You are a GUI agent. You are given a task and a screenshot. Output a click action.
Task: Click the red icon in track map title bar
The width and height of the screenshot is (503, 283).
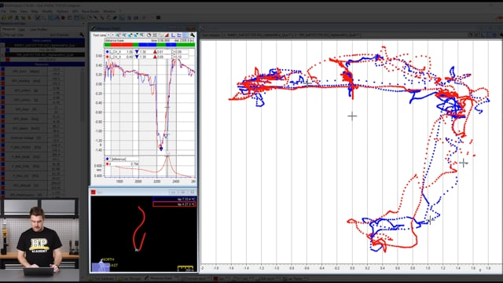pyautogui.click(x=94, y=192)
